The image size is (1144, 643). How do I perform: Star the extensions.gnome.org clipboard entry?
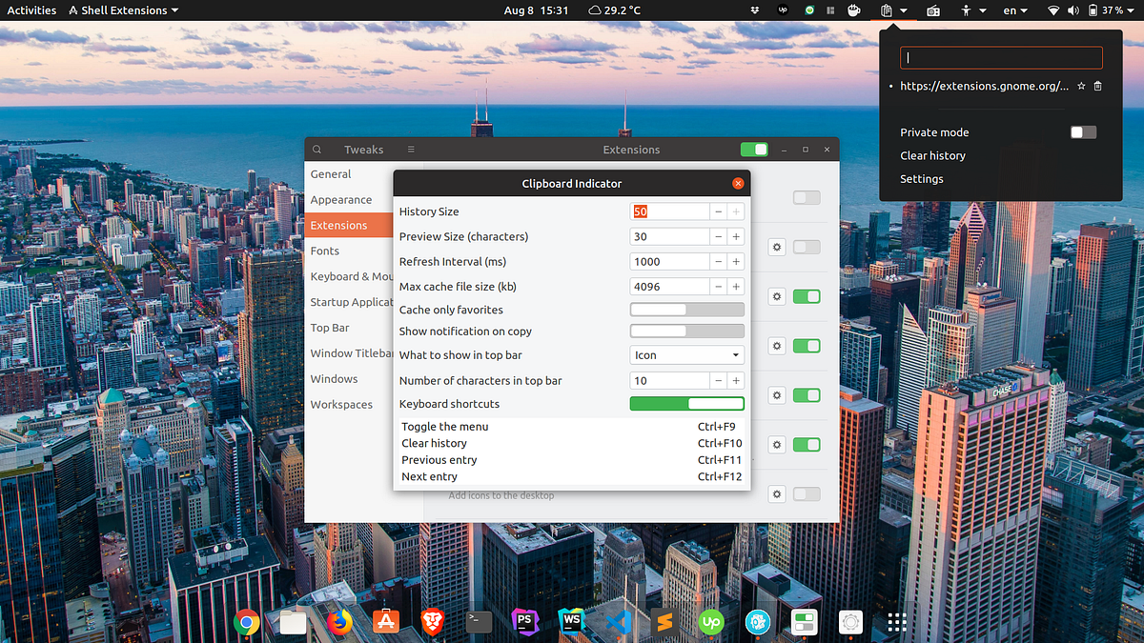[x=1081, y=85]
